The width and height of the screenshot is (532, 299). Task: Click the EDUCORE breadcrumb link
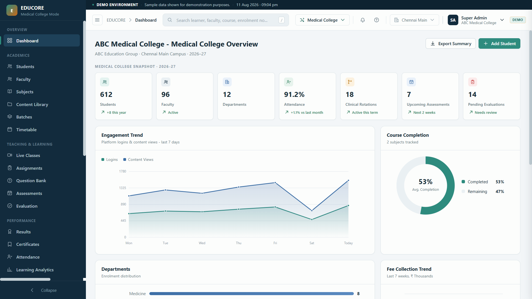tap(116, 20)
